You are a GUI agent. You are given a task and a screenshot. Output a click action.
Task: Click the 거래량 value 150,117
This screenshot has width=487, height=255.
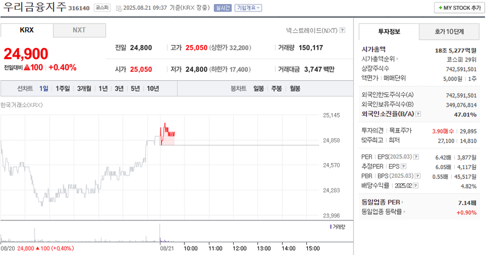311,48
